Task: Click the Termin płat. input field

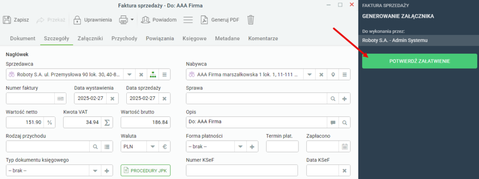Action: coord(282,146)
